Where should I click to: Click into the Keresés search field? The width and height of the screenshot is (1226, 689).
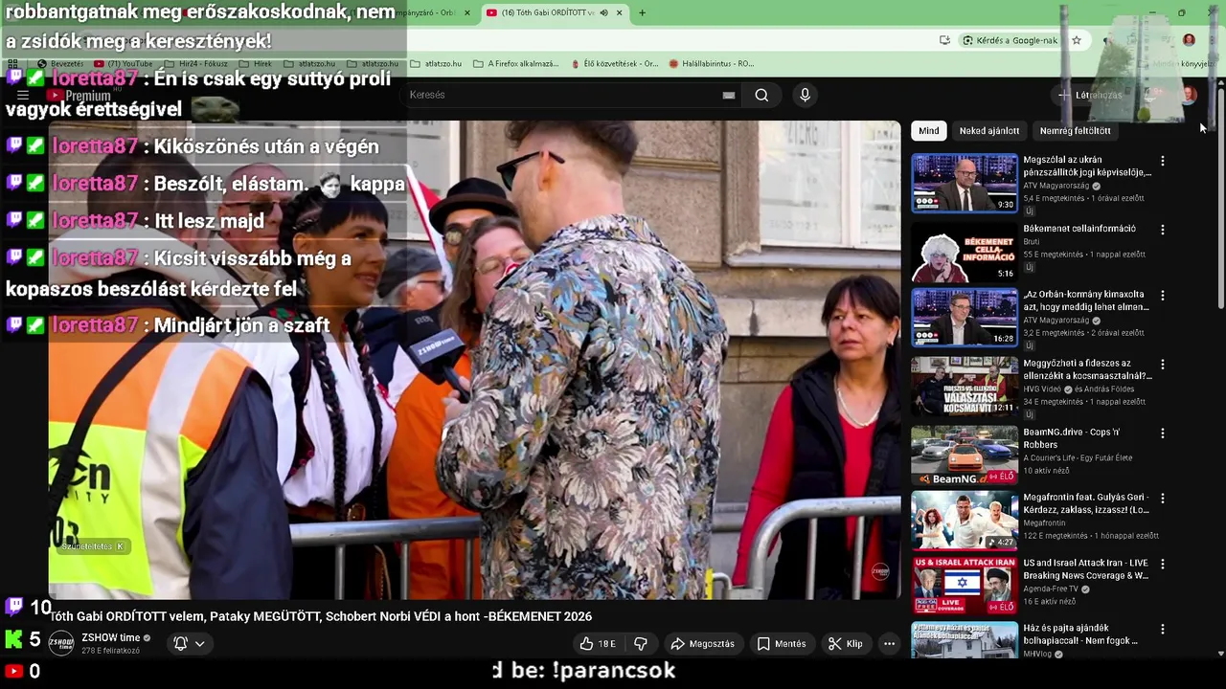(565, 95)
